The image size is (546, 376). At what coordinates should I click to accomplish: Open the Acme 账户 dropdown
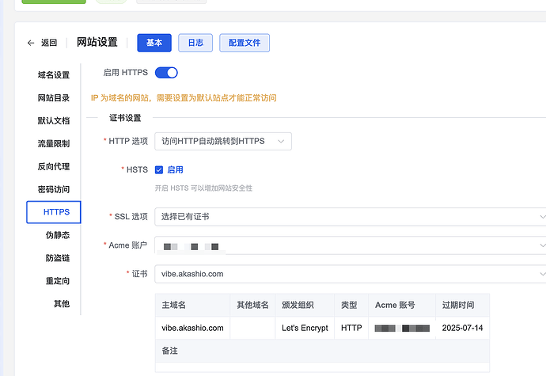pos(350,245)
